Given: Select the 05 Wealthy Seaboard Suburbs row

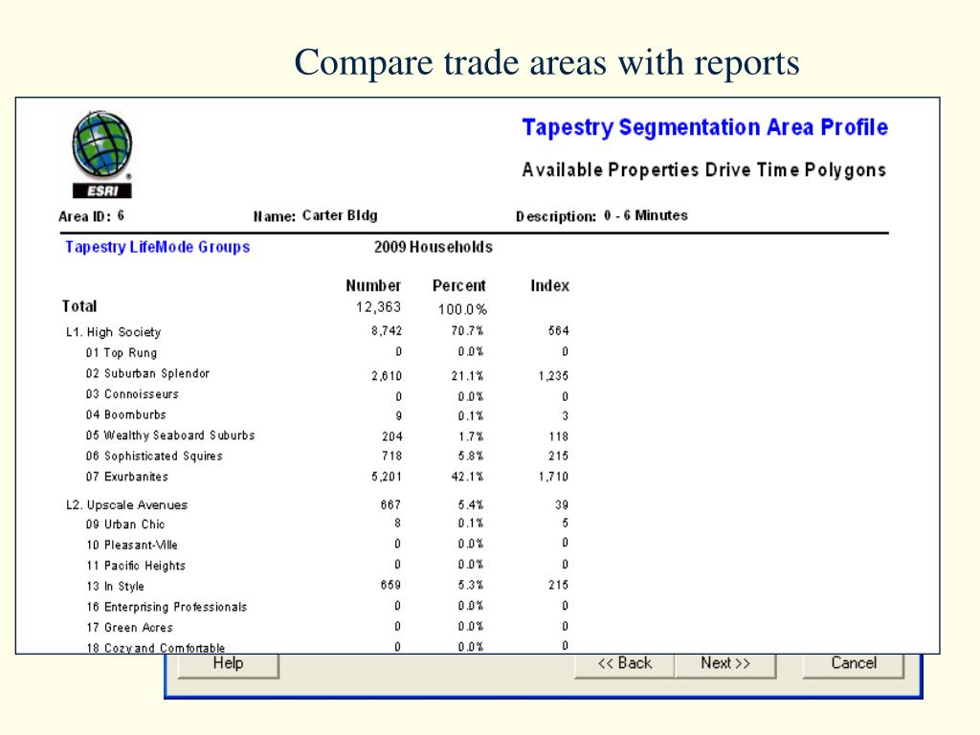Looking at the screenshot, I should pos(327,435).
